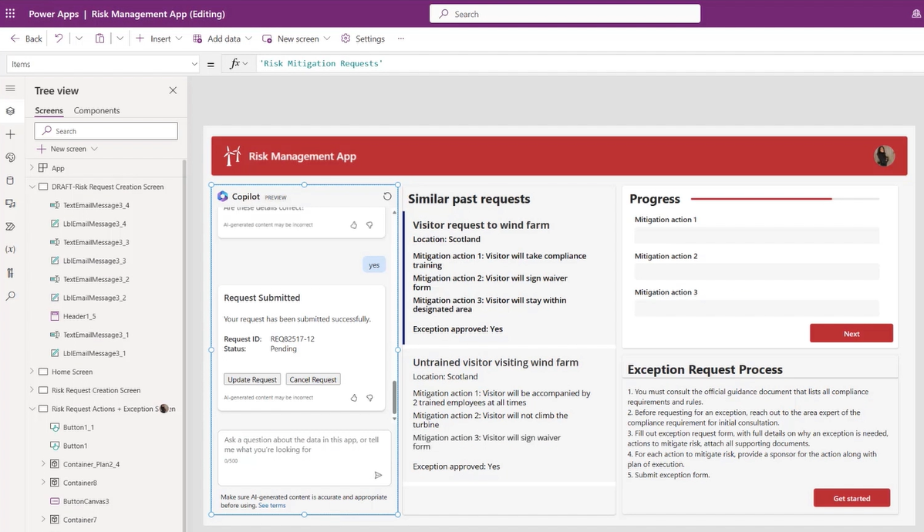The width and height of the screenshot is (924, 532).
Task: Collapse DRAFT-Risk Request Creation Screen node
Action: pos(32,187)
